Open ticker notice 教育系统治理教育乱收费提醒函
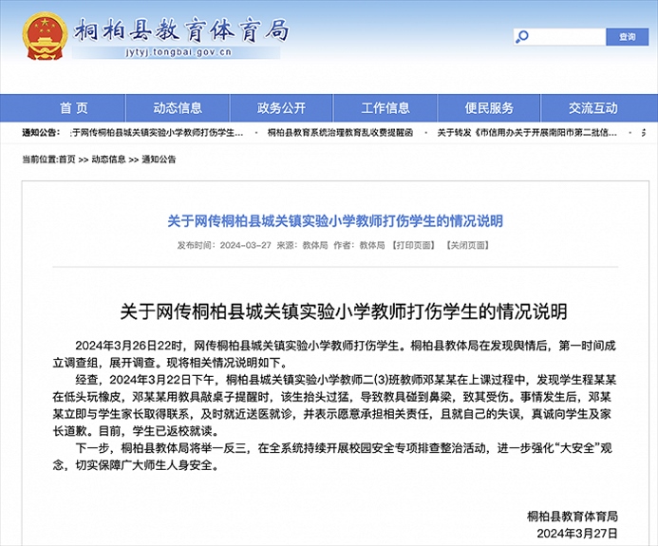 340,133
